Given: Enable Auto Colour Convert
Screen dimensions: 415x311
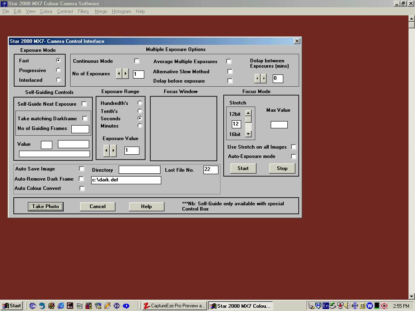Looking at the screenshot, I should [x=82, y=188].
